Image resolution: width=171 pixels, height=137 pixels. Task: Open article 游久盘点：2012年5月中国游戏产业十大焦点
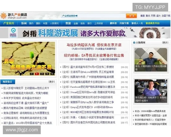coord(28,123)
